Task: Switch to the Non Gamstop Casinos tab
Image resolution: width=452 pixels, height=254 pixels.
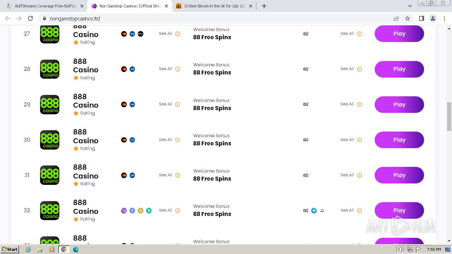Action: 130,6
